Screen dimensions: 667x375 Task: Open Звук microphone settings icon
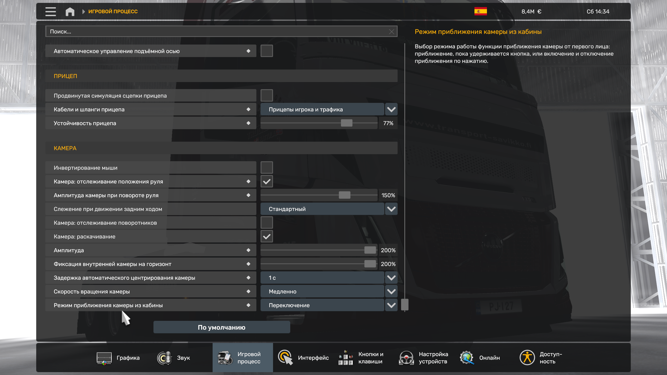click(165, 358)
